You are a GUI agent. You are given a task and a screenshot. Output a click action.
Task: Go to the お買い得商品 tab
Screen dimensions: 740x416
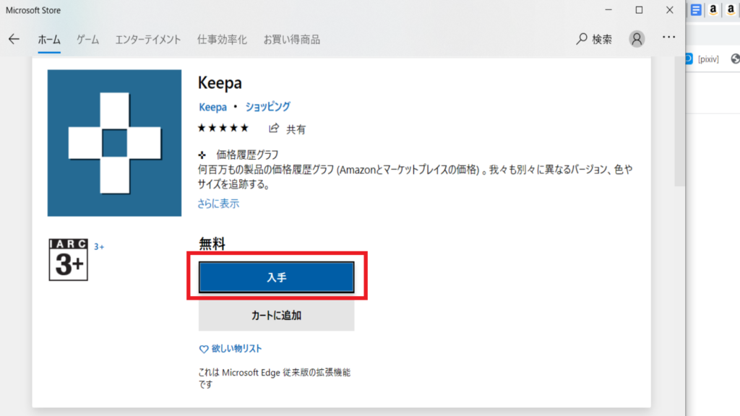(292, 40)
